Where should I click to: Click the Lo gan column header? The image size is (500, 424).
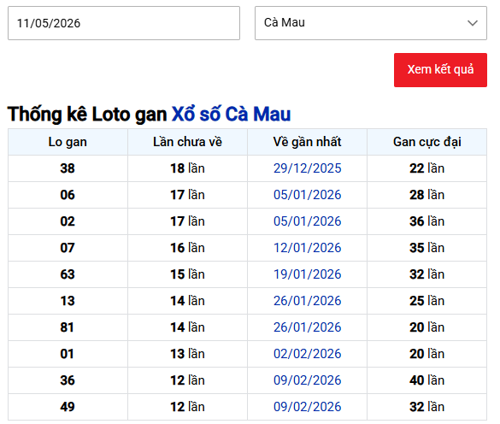point(68,142)
